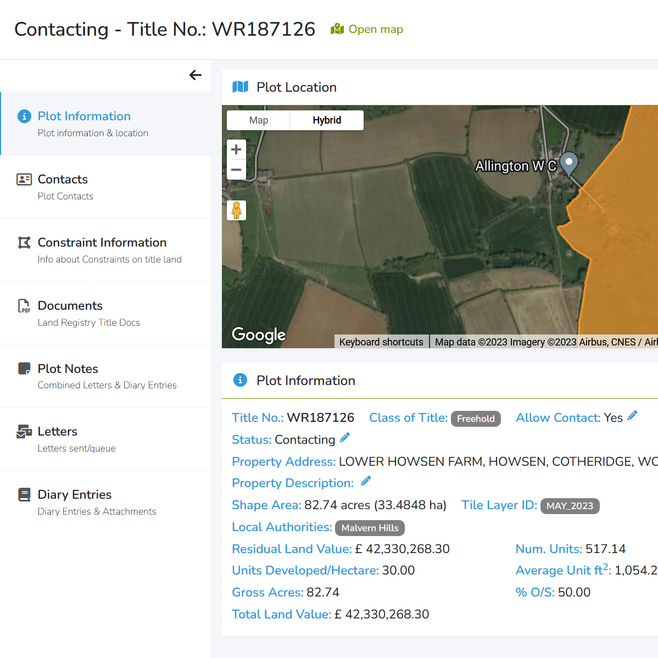Viewport: 658px width, 658px height.
Task: Open Keyboard shortcuts on the map
Action: (x=381, y=342)
